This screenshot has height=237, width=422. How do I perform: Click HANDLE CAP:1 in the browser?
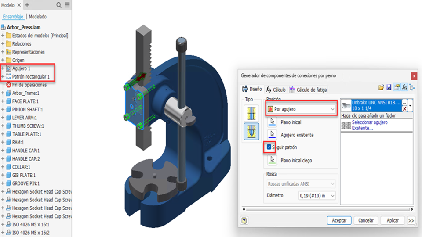[26, 151]
